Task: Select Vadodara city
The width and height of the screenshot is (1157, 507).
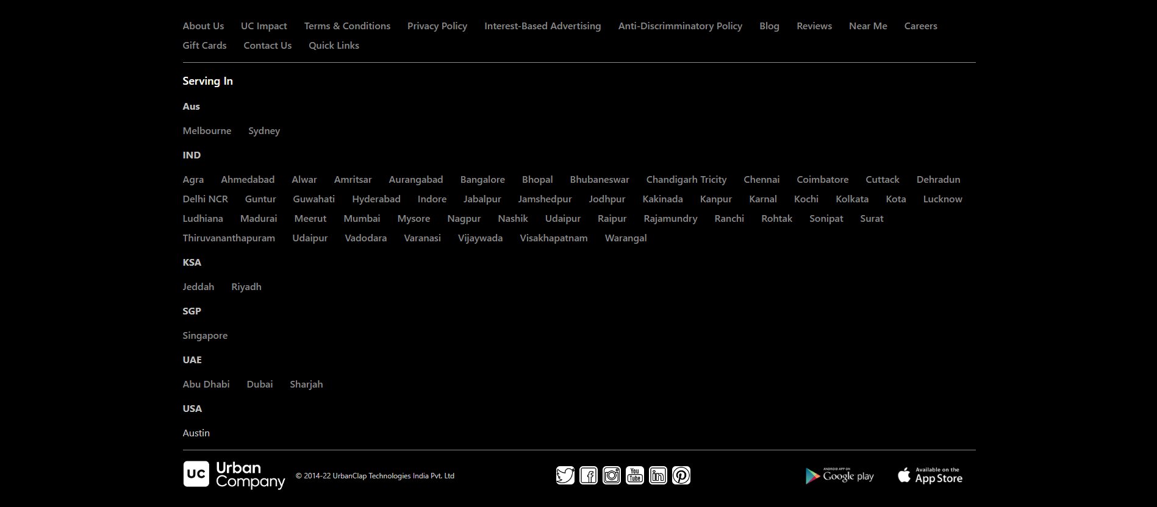Action: click(x=365, y=238)
